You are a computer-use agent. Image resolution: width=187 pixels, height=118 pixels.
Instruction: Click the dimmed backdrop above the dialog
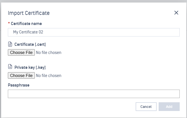click(x=93, y=1)
